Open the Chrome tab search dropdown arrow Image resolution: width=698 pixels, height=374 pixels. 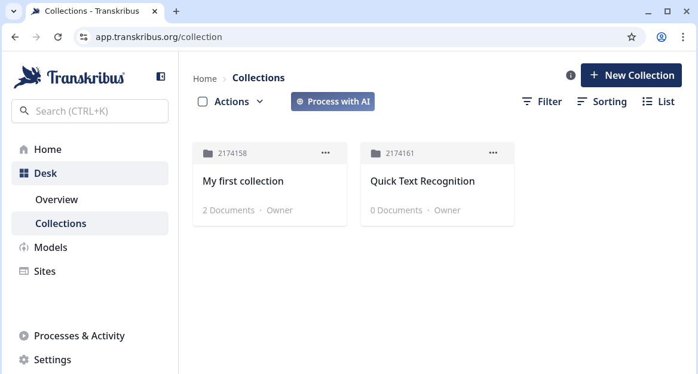click(x=14, y=11)
